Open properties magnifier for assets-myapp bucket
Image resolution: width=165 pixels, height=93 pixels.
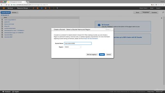(x=2, y=20)
